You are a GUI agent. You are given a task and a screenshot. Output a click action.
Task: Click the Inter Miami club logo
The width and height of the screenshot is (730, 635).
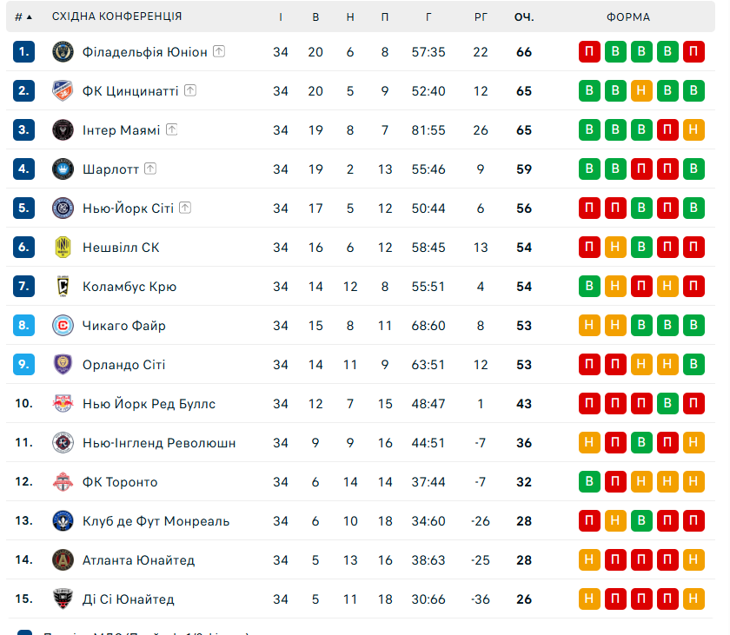pos(63,130)
